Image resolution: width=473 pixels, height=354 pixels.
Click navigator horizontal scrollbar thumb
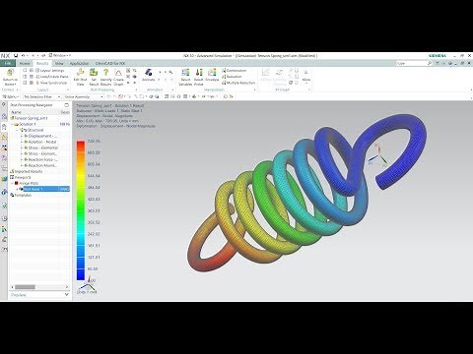[x=25, y=287]
